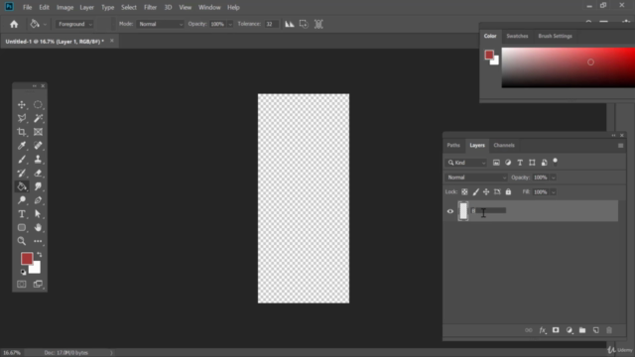This screenshot has height=357, width=635.
Task: Toggle the layer filter on/off switch
Action: point(556,162)
